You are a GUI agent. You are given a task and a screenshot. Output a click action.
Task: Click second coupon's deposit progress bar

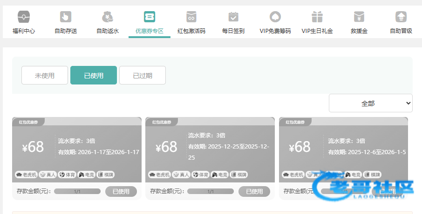coord(211,191)
